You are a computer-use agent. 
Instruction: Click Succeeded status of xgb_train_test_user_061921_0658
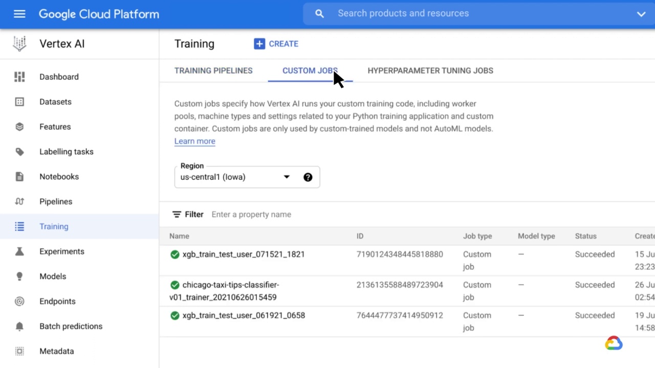595,316
